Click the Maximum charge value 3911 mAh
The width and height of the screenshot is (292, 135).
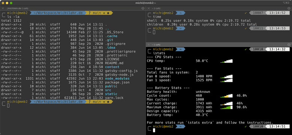point(204,107)
